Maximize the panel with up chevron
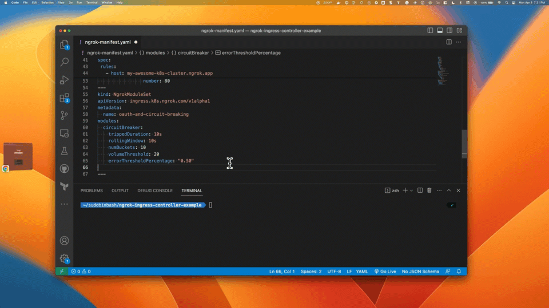Viewport: 549px width, 308px height. coord(448,191)
